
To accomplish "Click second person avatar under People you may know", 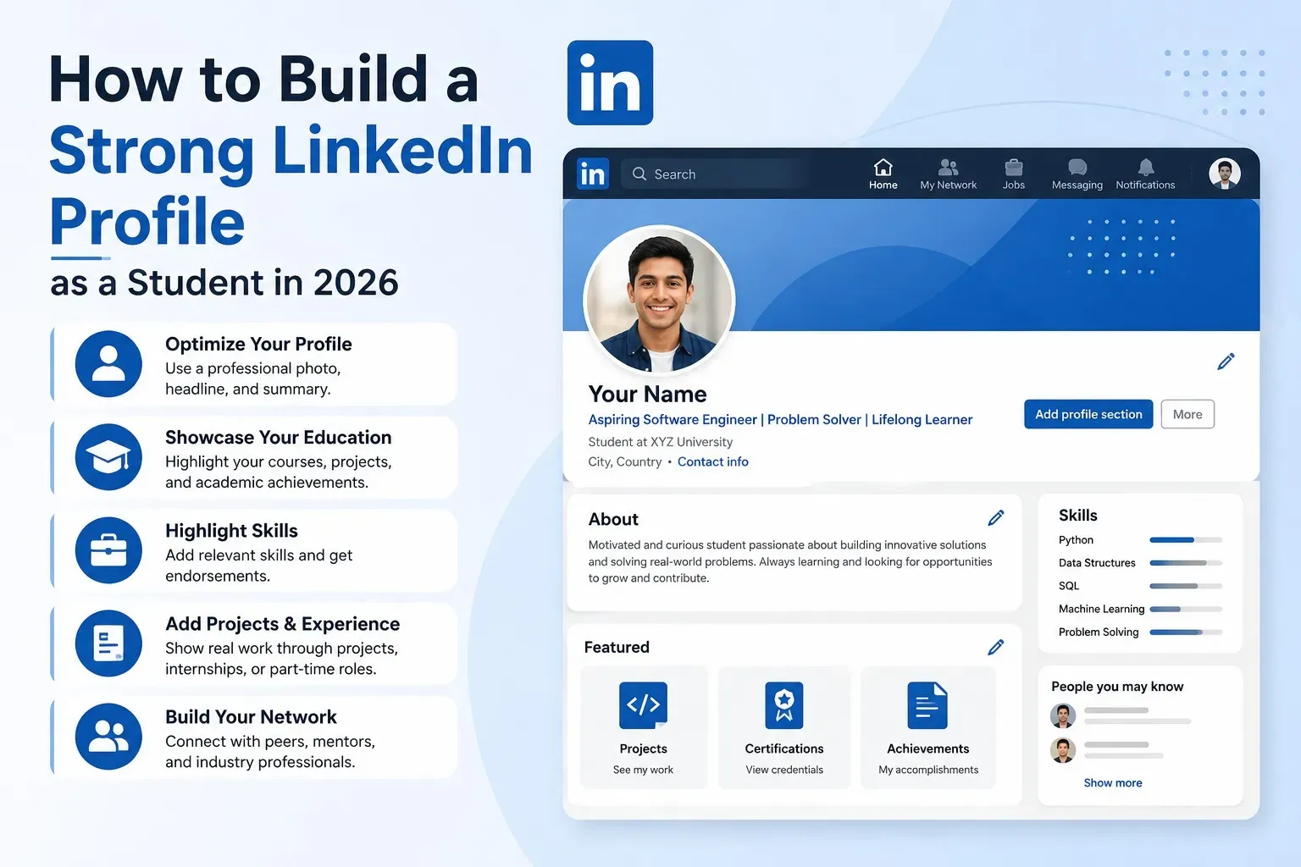I will pos(1063,750).
